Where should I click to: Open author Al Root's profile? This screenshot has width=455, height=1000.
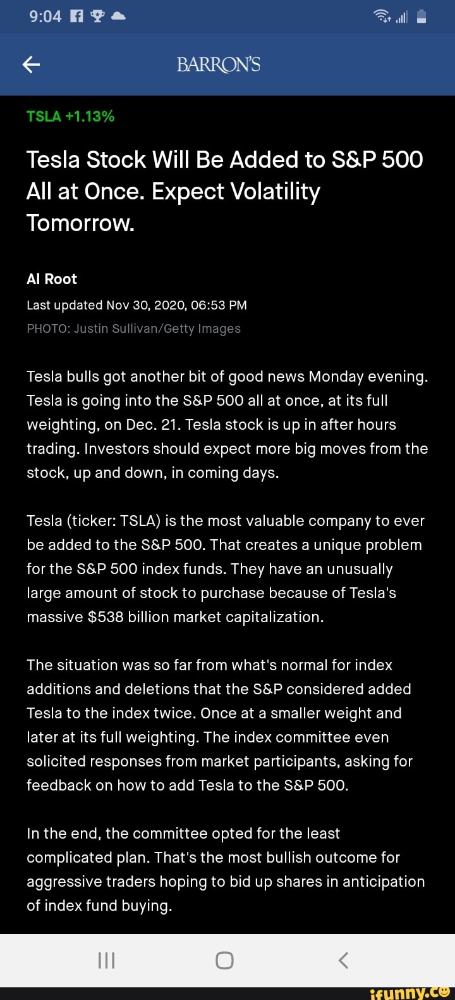52,279
